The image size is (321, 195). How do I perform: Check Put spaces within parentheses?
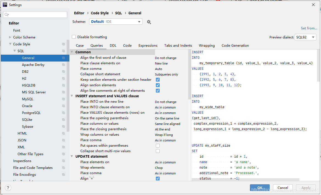pos(158,146)
